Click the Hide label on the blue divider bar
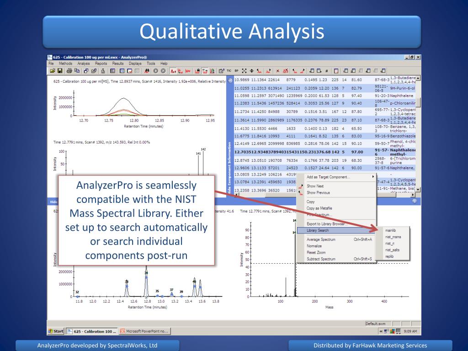The width and height of the screenshot is (468, 351). pos(53,202)
